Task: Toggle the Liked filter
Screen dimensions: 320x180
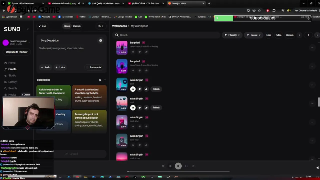Action: [269, 35]
